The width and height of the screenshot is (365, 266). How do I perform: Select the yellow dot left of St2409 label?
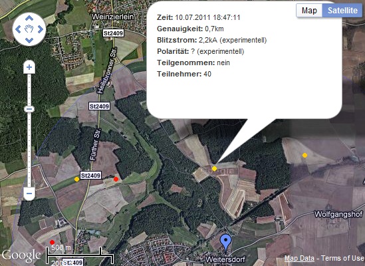click(x=77, y=179)
